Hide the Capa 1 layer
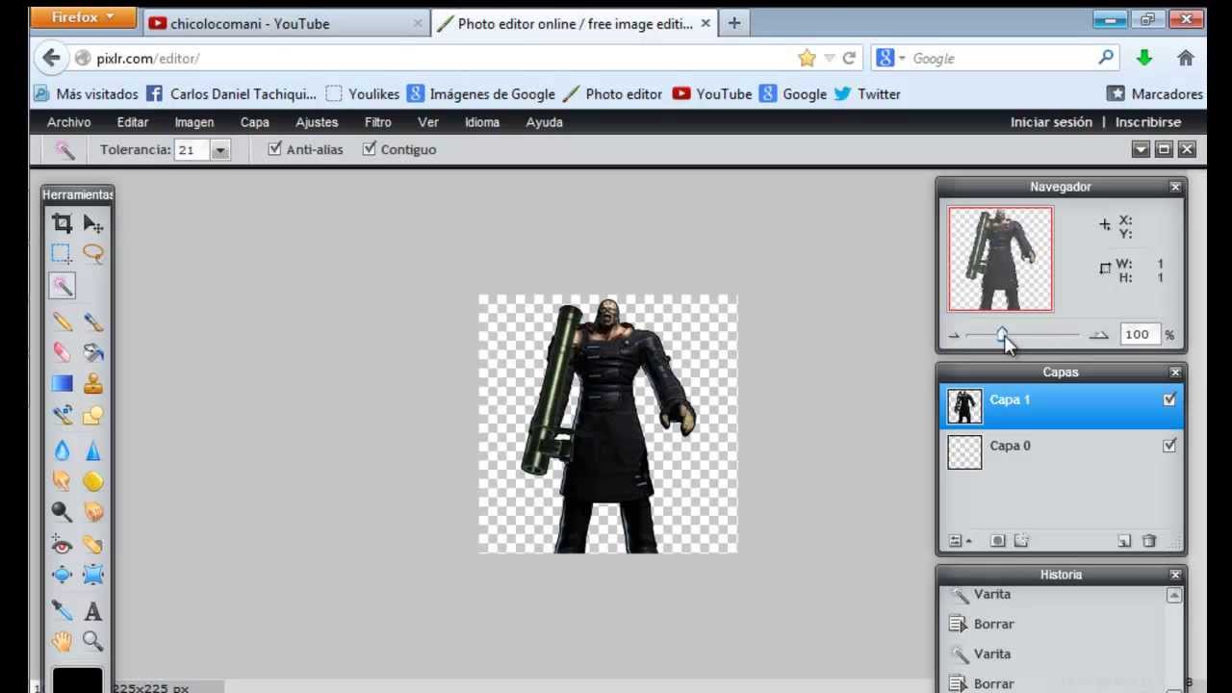The height and width of the screenshot is (693, 1232). click(1169, 399)
